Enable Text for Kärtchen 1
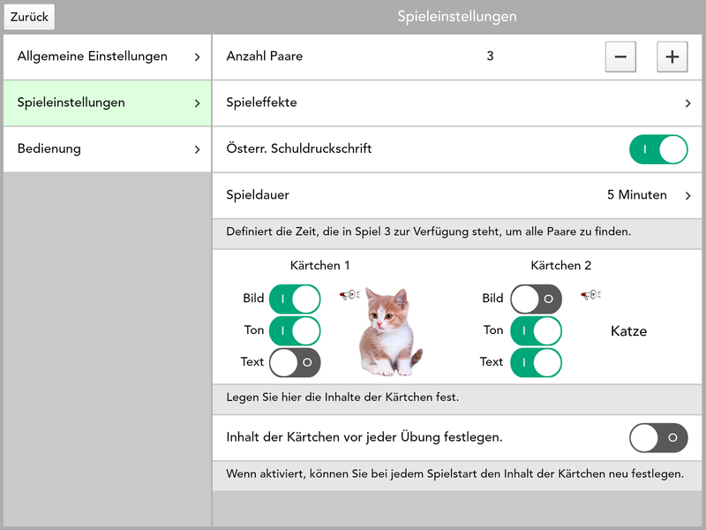706x530 pixels. [x=294, y=362]
